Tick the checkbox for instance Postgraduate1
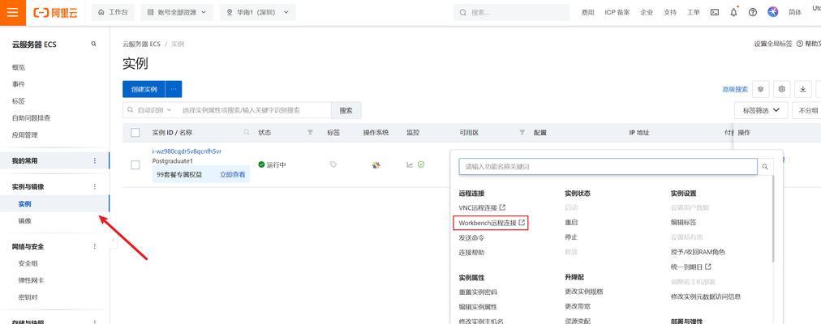Viewport: 821px width, 324px height. coord(135,164)
